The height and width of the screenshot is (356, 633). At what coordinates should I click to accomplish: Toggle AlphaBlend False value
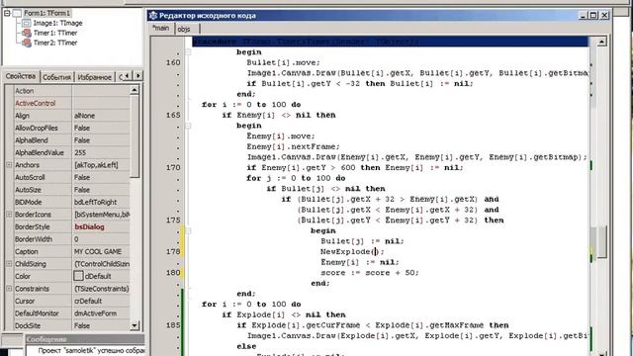coord(101,140)
